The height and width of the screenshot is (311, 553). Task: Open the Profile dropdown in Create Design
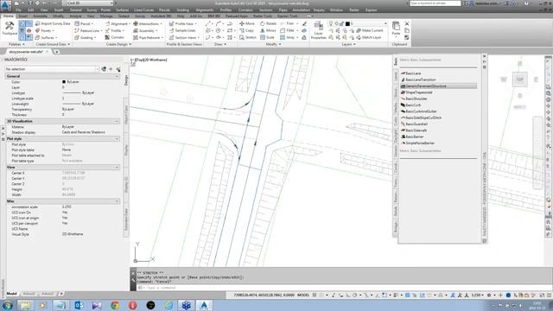(x=115, y=31)
